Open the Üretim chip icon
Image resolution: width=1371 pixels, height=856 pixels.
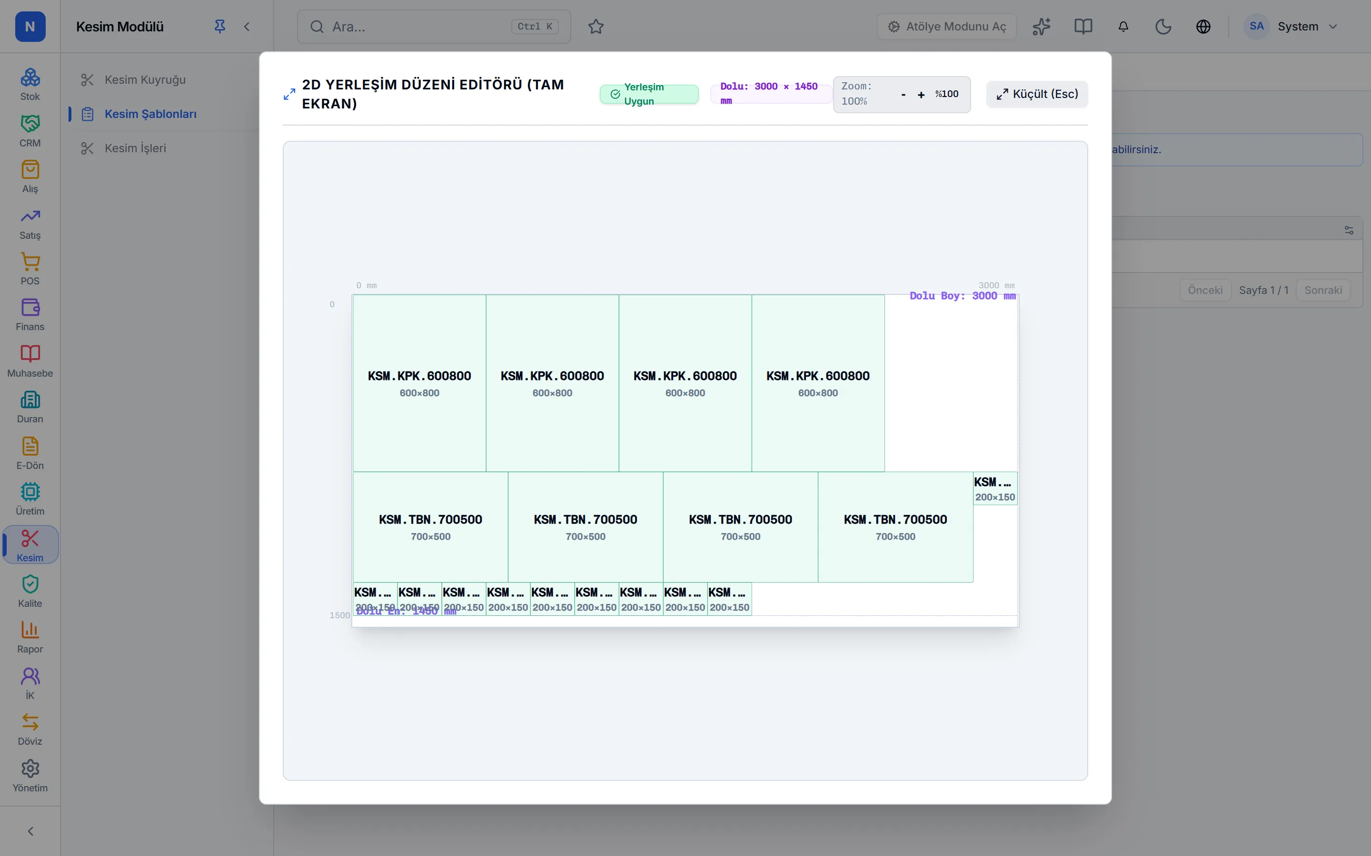point(30,491)
